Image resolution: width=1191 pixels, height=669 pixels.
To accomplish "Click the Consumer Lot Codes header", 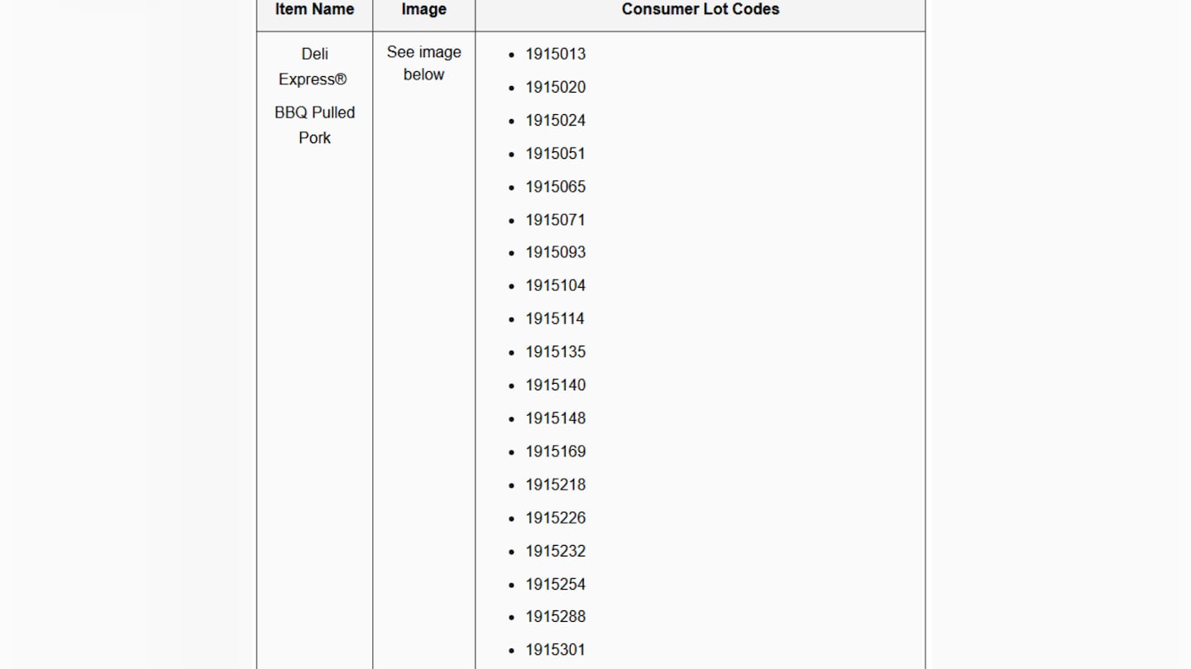I will pyautogui.click(x=700, y=9).
